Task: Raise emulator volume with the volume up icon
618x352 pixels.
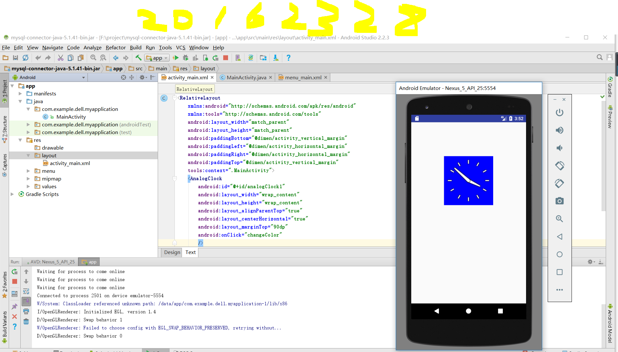Action: coord(560,130)
